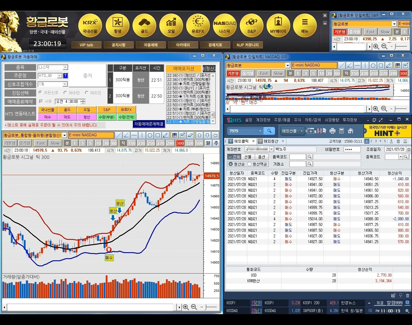Expand the 계좌번호 account dropdown
The height and width of the screenshot is (325, 412).
pos(271,149)
